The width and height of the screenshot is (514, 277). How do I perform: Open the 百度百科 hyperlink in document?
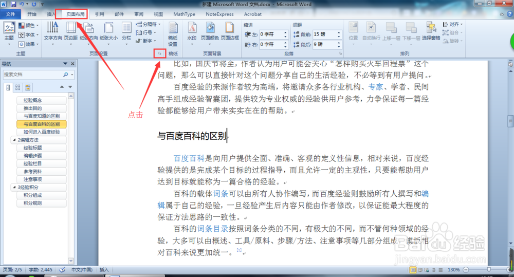[189, 159]
